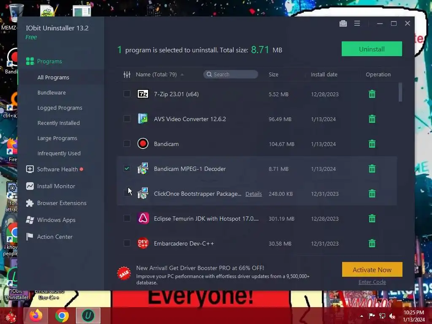
Task: Open Large Programs category
Action: [57, 138]
